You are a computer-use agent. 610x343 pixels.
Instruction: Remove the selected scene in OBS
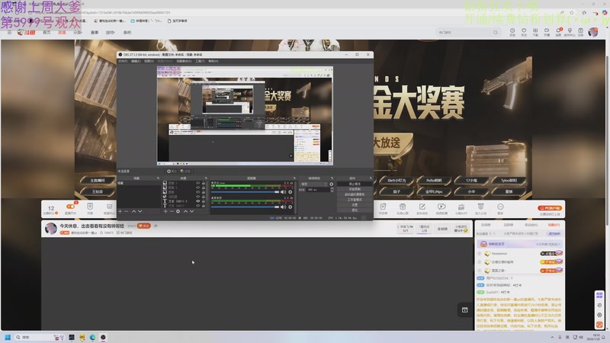126,211
